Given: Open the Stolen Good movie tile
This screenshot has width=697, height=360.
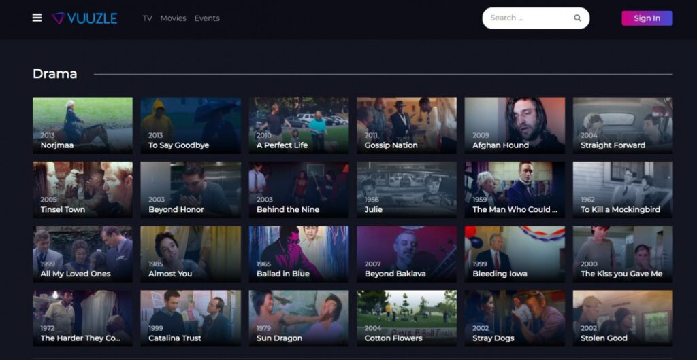Looking at the screenshot, I should tap(622, 318).
